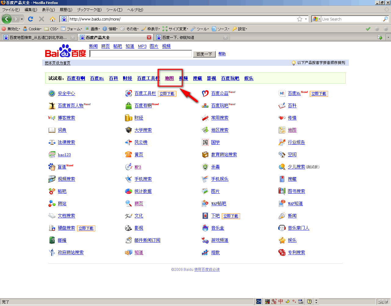Viewport: 391px width, 306px height.
Task: Expand the CSS dropdown menu
Action: [51, 29]
